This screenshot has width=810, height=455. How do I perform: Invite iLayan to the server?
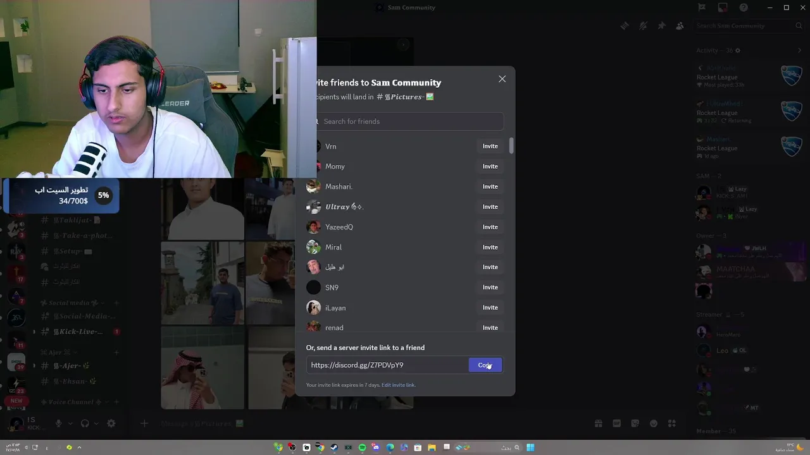[490, 308]
